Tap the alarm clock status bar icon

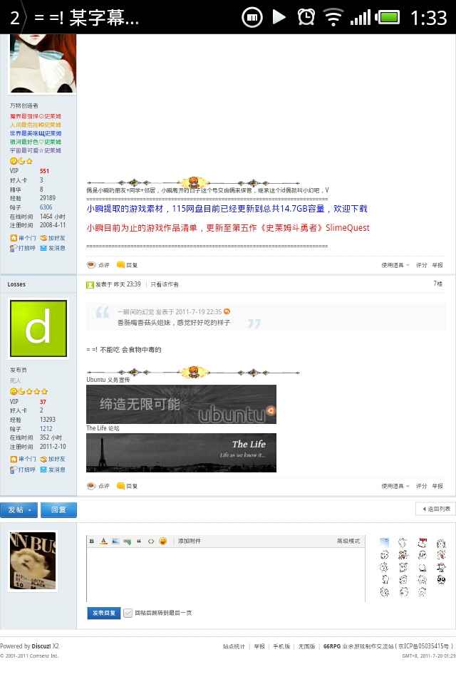(x=306, y=17)
